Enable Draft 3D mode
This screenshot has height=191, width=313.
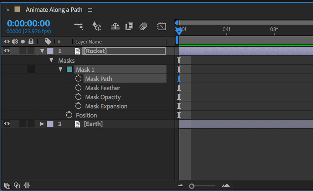pyautogui.click(x=97, y=26)
